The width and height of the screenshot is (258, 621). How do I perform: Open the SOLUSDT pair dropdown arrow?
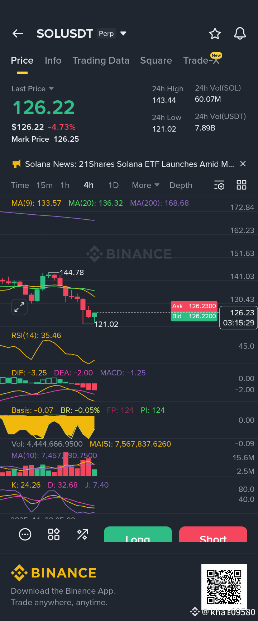[x=123, y=33]
